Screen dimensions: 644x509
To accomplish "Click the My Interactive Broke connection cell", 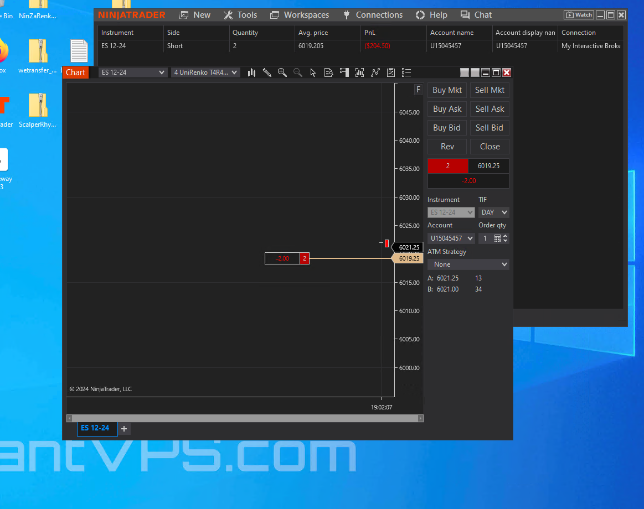I will (591, 46).
